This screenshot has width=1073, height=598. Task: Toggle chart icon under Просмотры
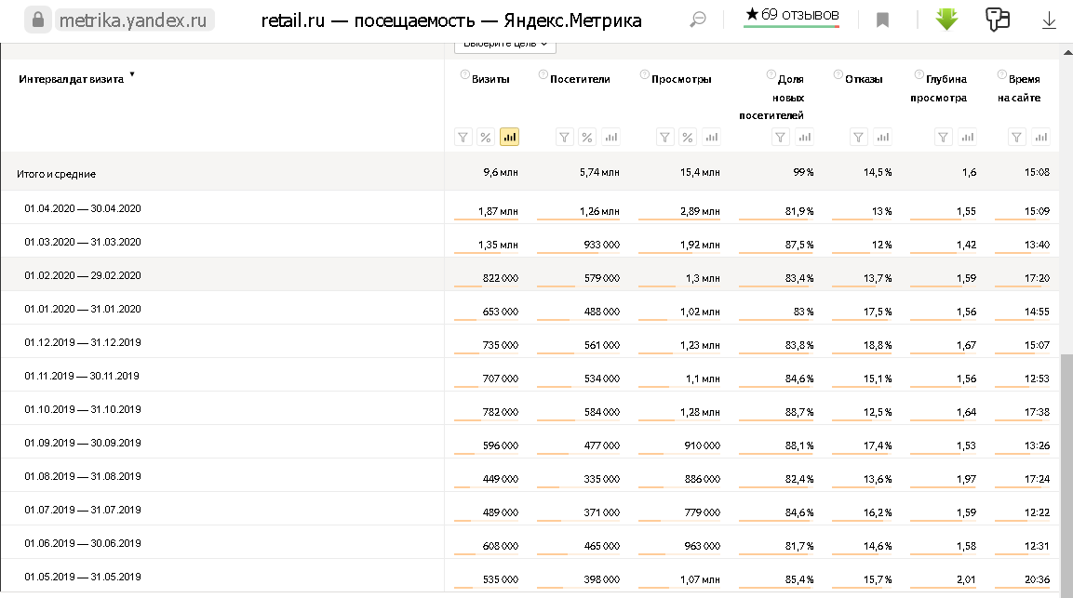pos(712,137)
